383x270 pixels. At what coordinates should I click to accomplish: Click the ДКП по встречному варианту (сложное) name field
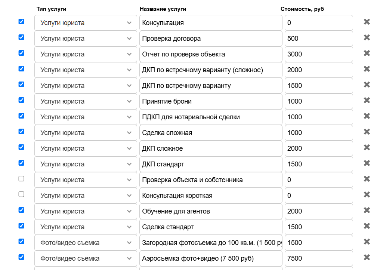click(x=211, y=70)
